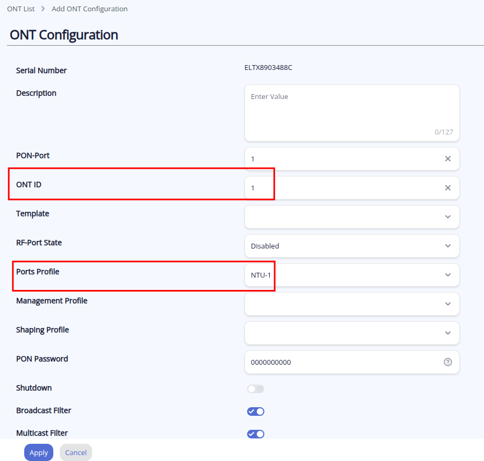This screenshot has height=461, width=484.
Task: Apply the ONT configuration
Action: click(x=39, y=452)
